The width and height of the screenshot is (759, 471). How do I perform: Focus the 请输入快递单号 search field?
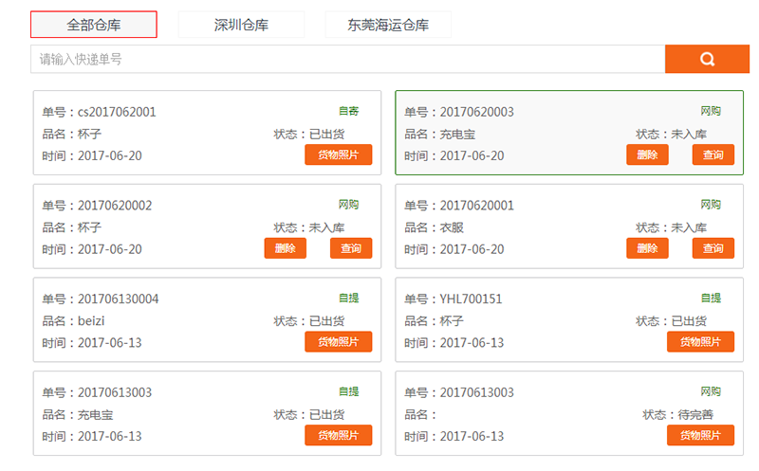347,59
